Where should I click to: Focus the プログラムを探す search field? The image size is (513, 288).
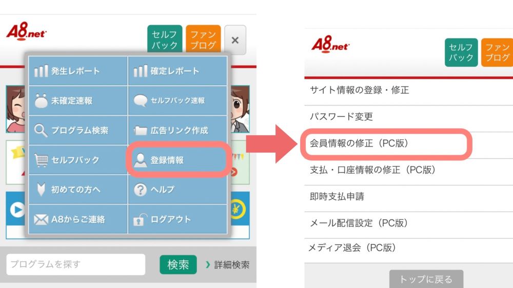click(x=75, y=264)
